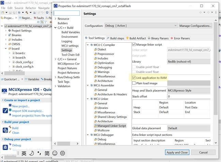This screenshot has height=162, width=221.
Task: Click the MCU Debugger tool icon
Action: (x=92, y=135)
